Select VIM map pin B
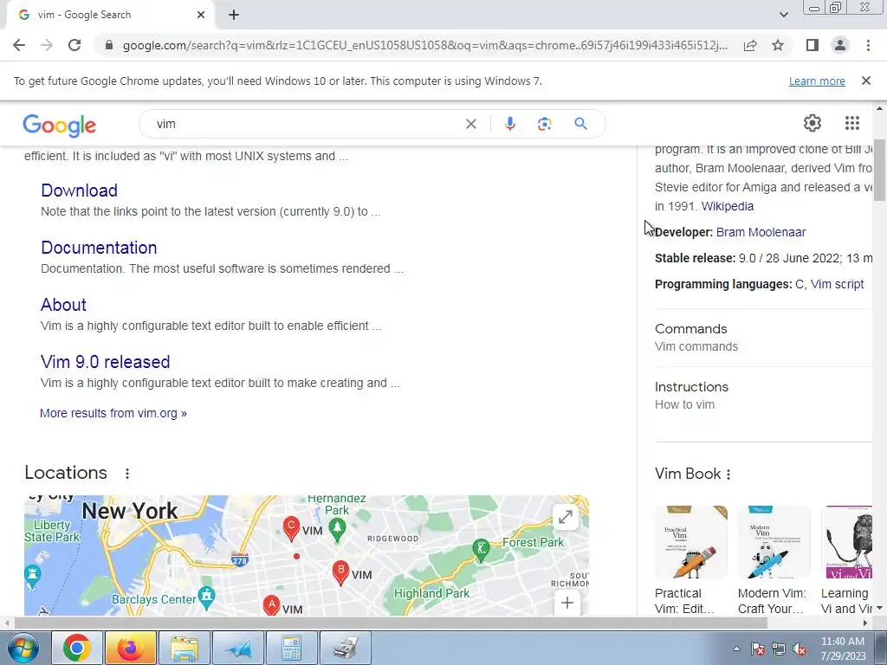 coord(340,572)
